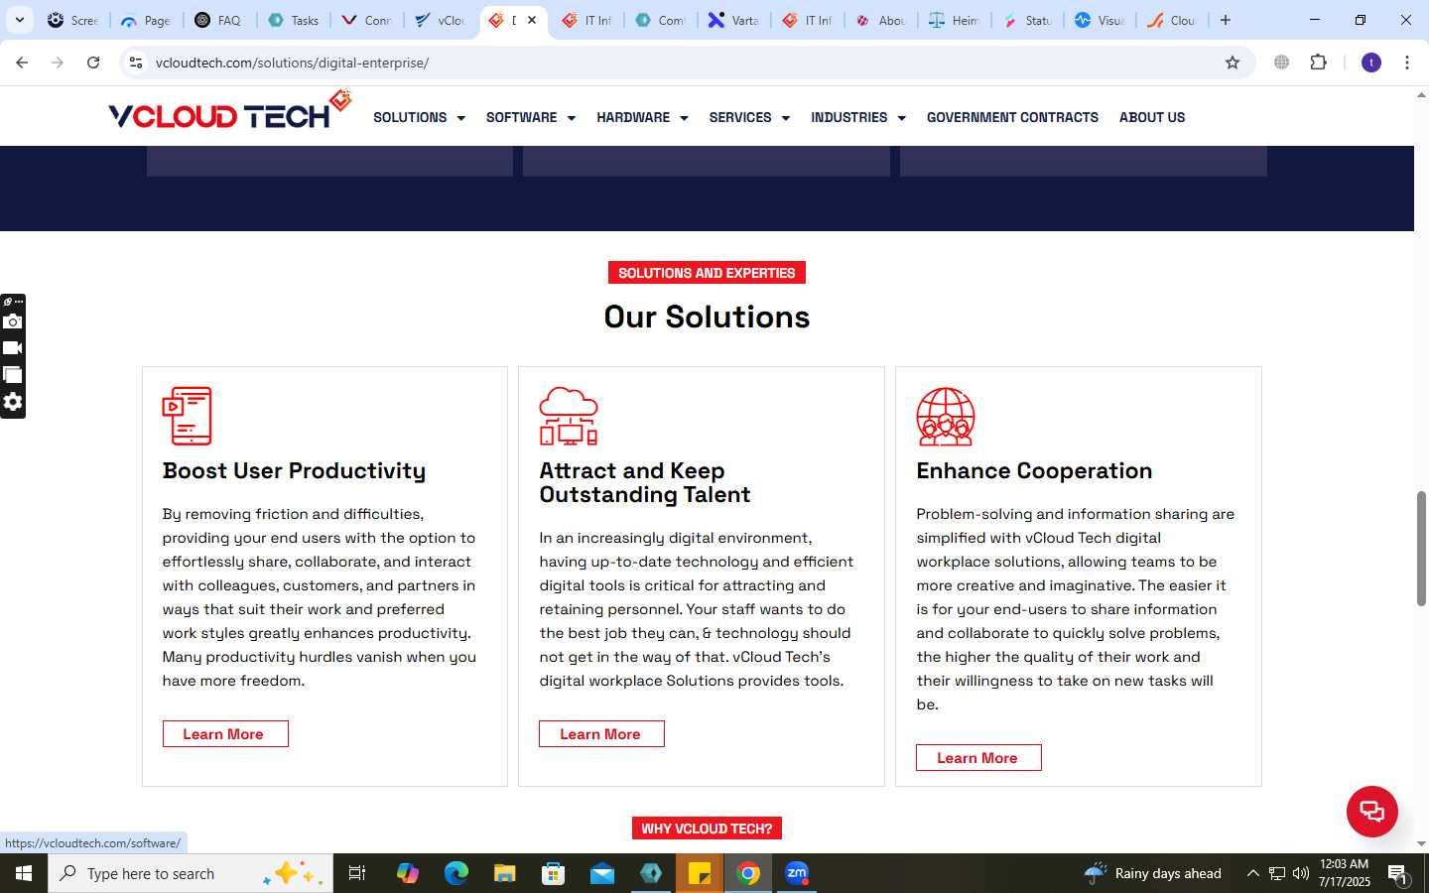Click the Boost User Productivity tablet icon

tap(188, 416)
